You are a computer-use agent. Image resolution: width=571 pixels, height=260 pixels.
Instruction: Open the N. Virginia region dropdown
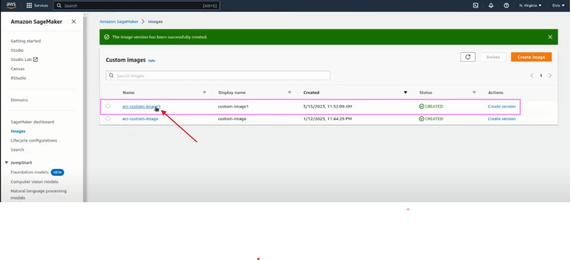(530, 5)
